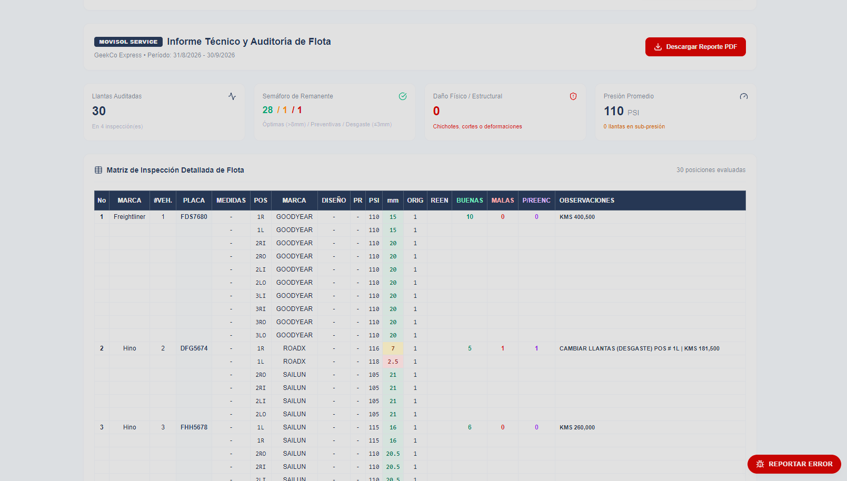Click the Descargar Reporte PDF button
847x481 pixels.
[x=695, y=47]
